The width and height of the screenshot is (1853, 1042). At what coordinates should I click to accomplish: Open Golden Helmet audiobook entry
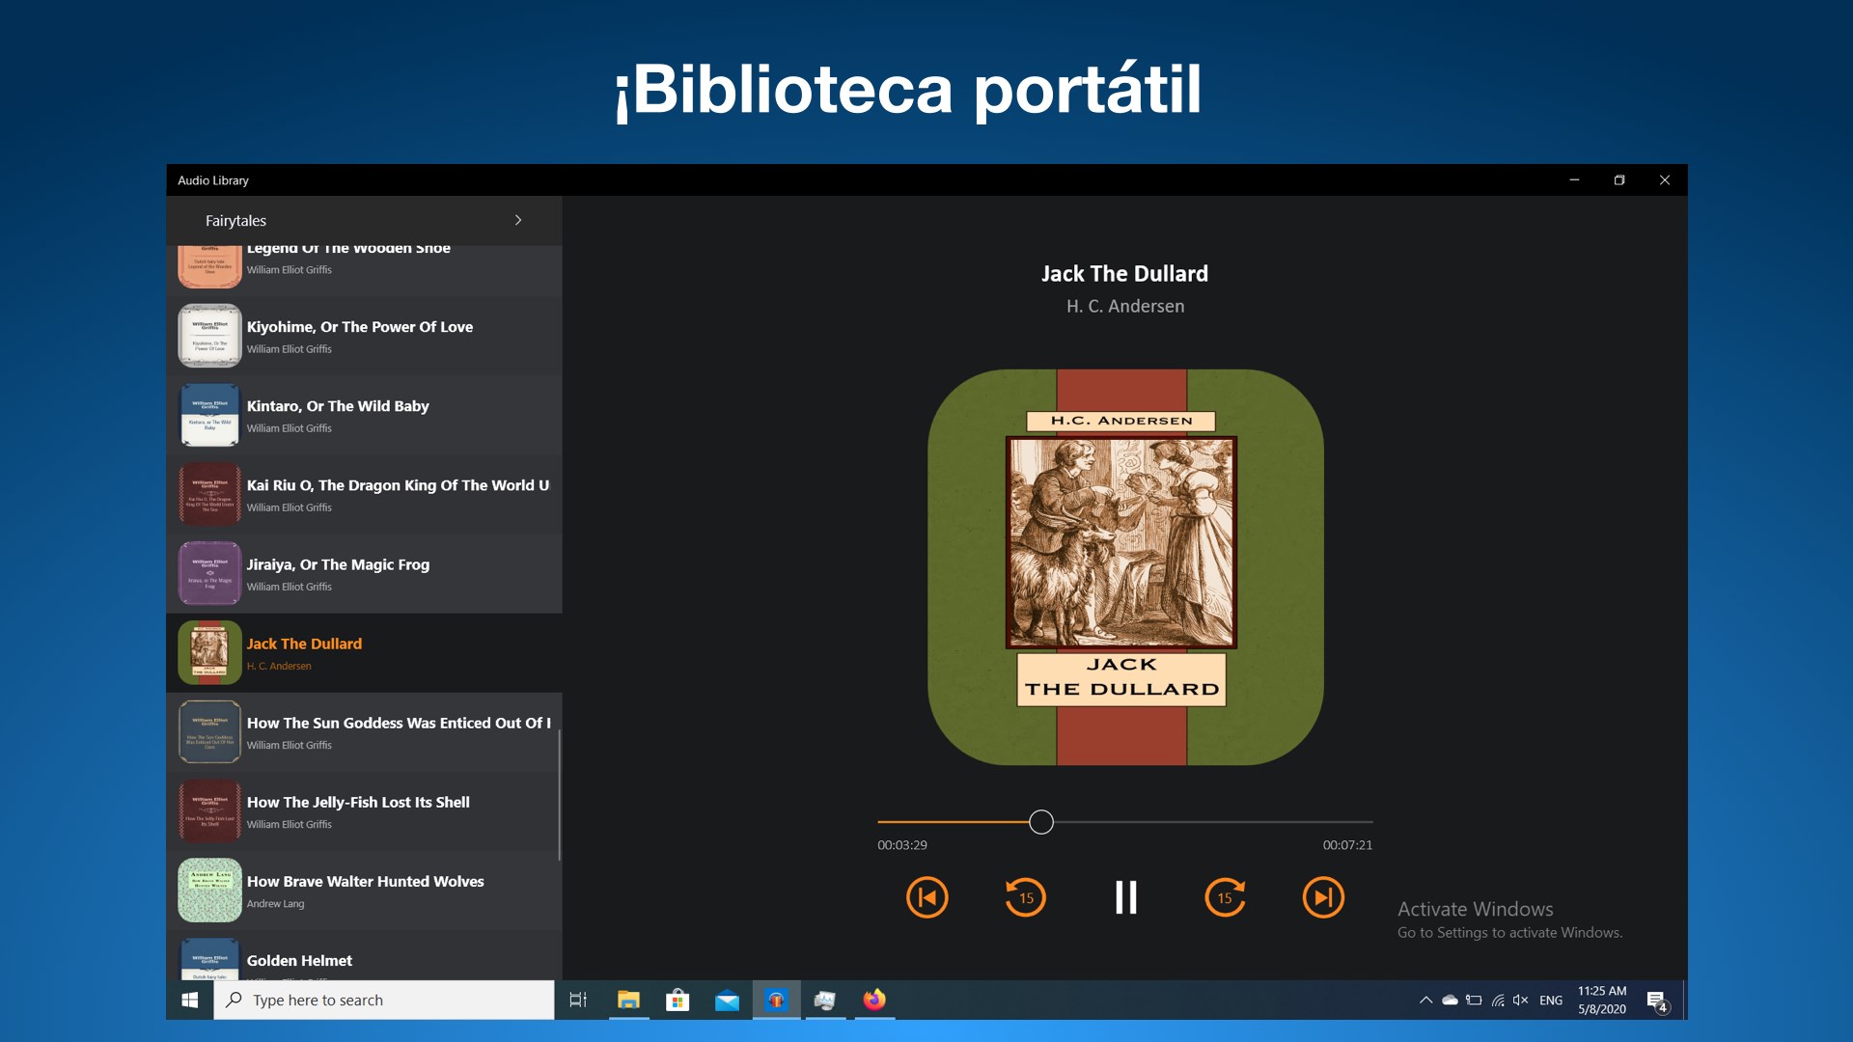click(x=299, y=960)
